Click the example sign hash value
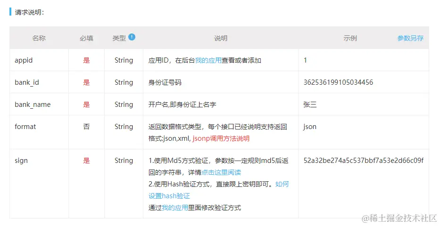The image size is (440, 226). tap(363, 161)
